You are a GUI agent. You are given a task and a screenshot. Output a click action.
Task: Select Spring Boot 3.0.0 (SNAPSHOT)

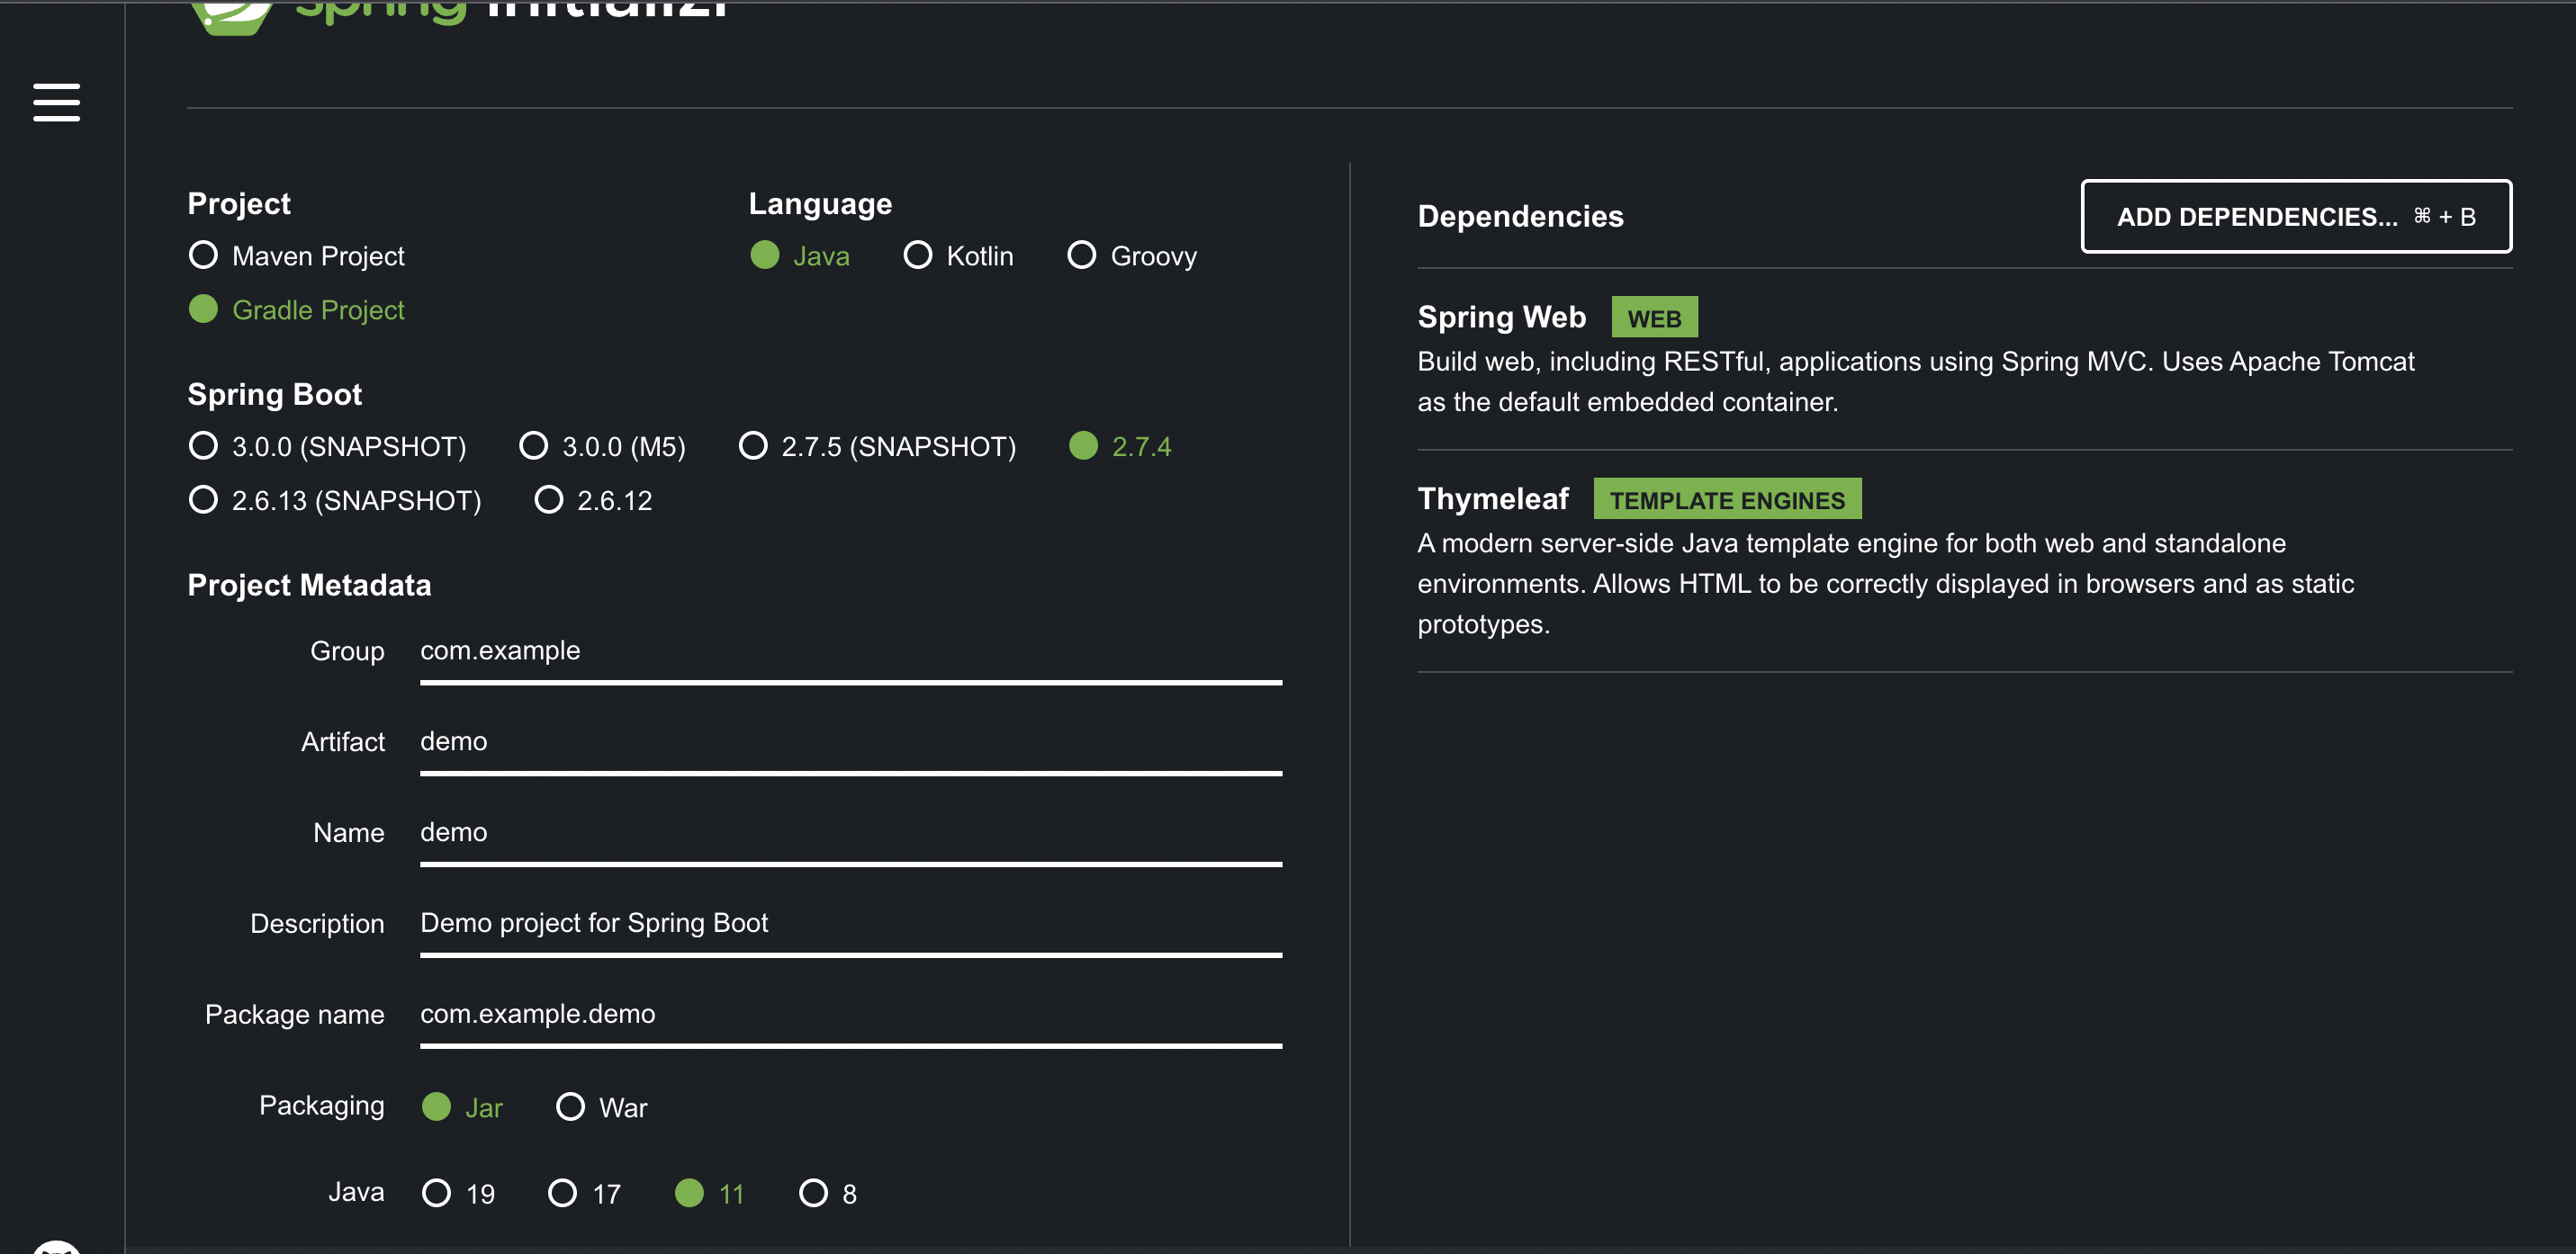(327, 445)
